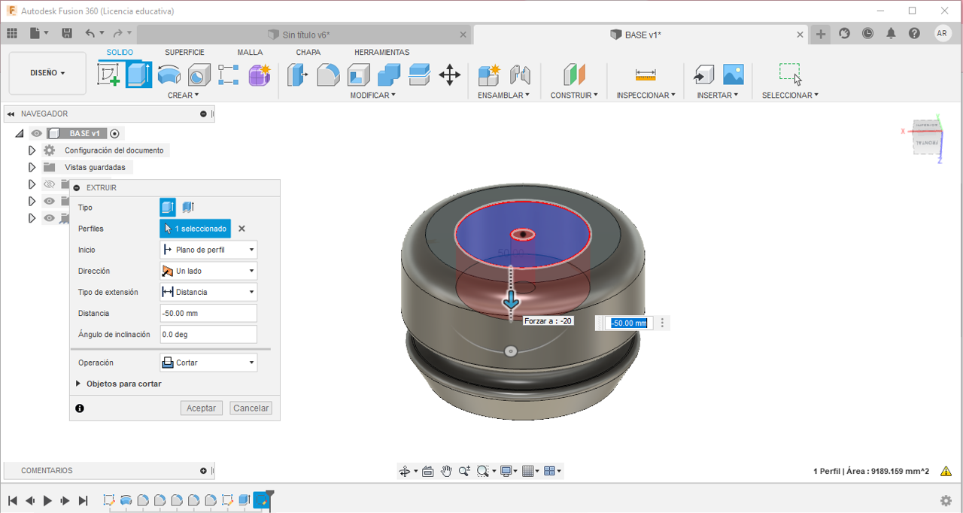This screenshot has height=513, width=963.
Task: Click the blue extrude distance arrow manipulator
Action: (512, 302)
